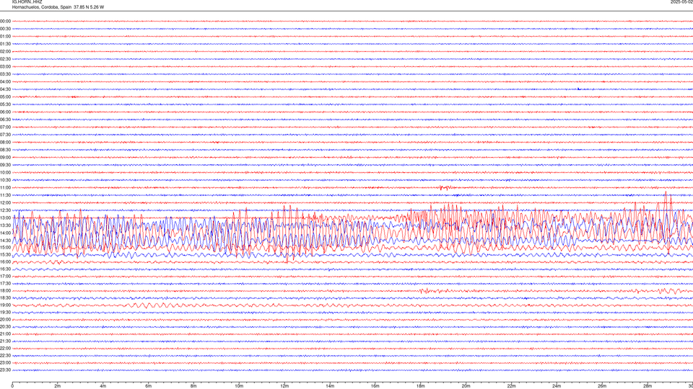Image resolution: width=693 pixels, height=389 pixels.
Task: Pick the 22:00 time label
Action: [x=5, y=349]
